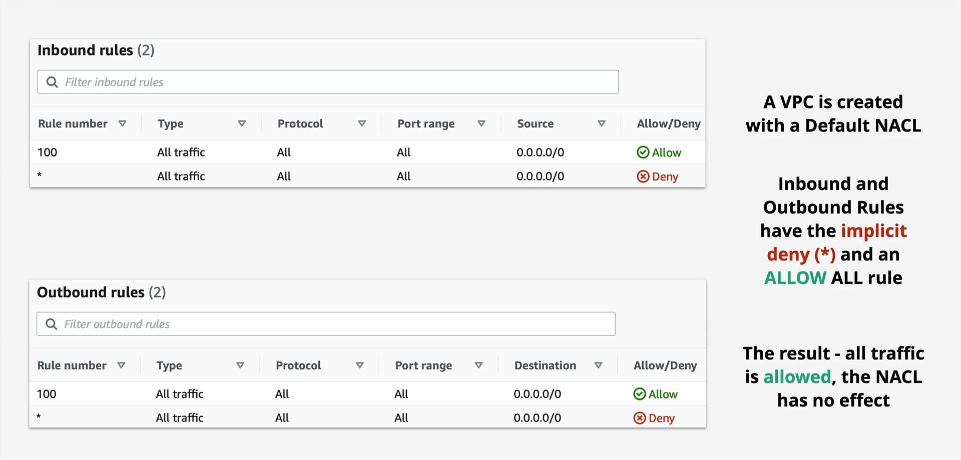Open the Protocol sort dropdown in inbound rules
961x460 pixels.
click(x=362, y=123)
